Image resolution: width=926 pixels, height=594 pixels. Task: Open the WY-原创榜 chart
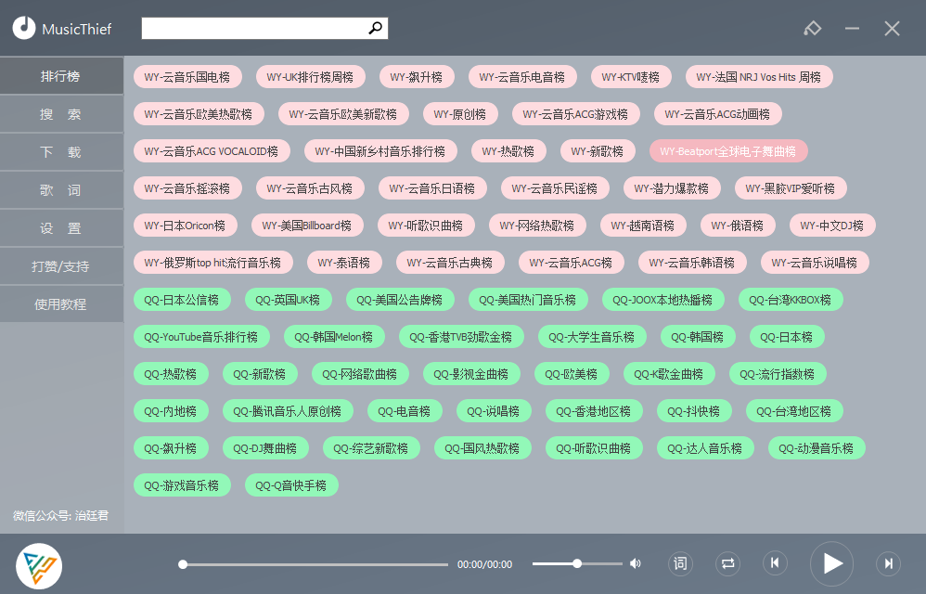tap(460, 114)
